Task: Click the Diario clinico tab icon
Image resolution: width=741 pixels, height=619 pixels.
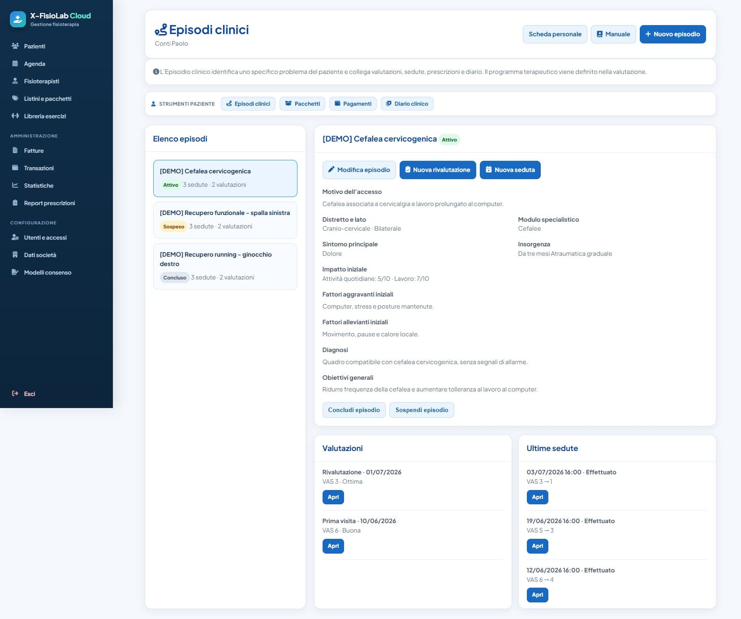Action: [389, 103]
